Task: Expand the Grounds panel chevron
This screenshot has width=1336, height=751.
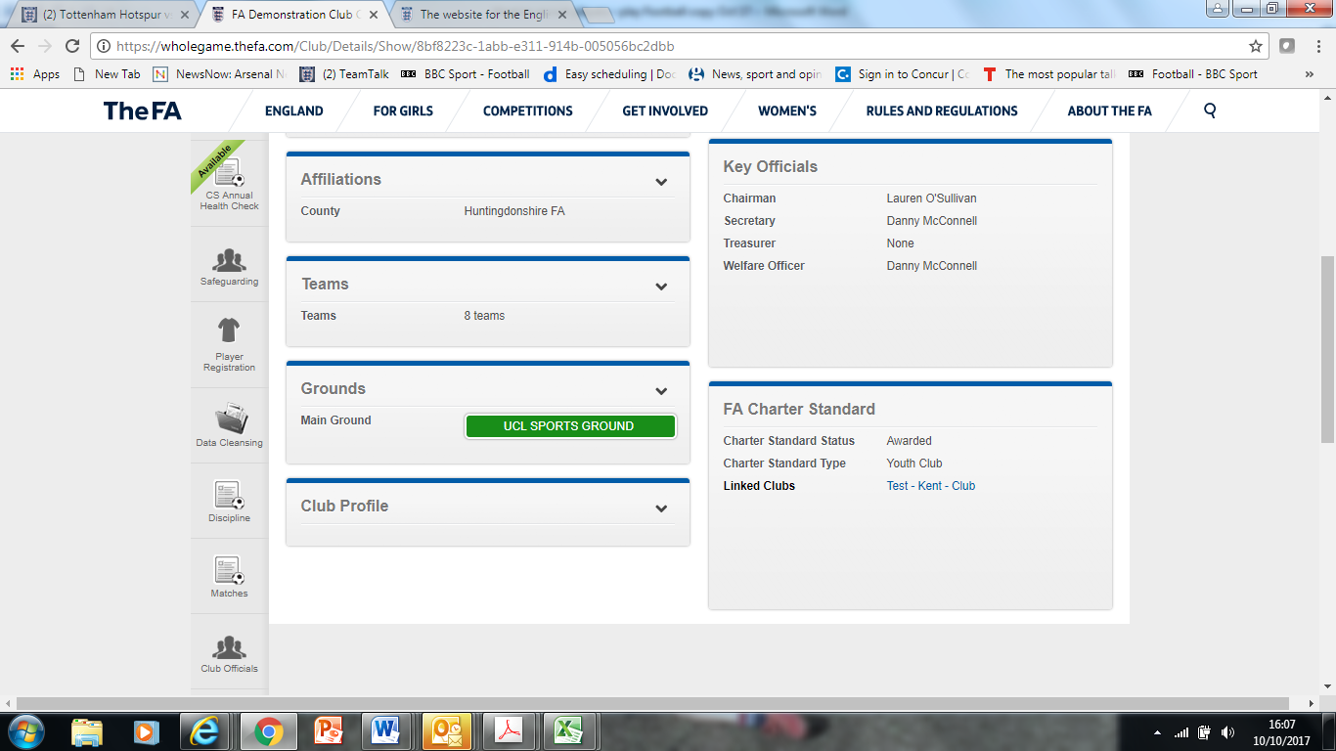Action: [x=661, y=390]
